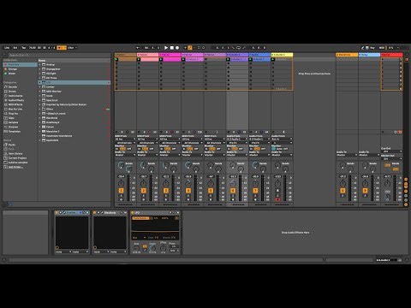Open the Instruments category
Screen dimensions: 411x308
pyautogui.click(x=20, y=96)
